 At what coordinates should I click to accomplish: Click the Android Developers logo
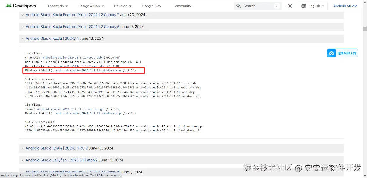(21, 6)
